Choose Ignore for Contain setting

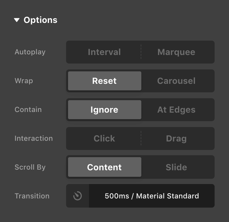(104, 110)
